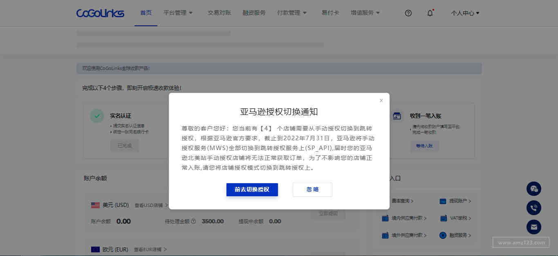Open the 易付卡 menu item

point(330,13)
